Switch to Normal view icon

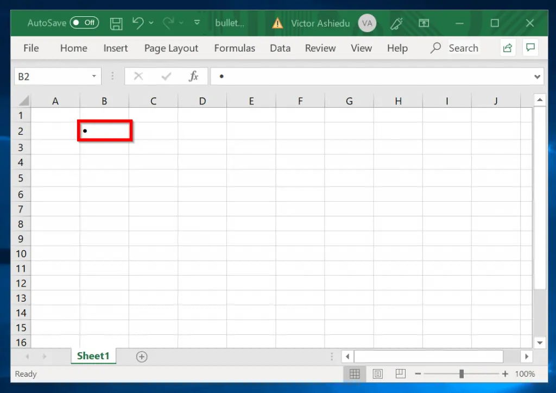(355, 374)
